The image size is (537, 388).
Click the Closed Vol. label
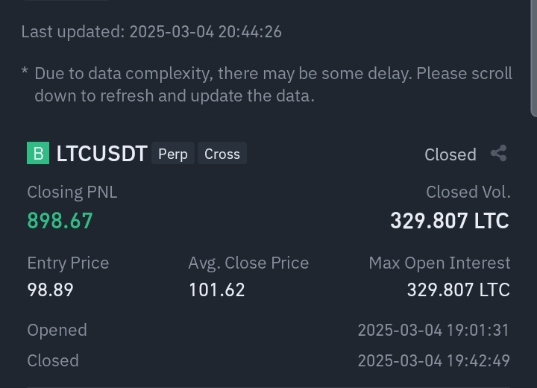(x=468, y=192)
